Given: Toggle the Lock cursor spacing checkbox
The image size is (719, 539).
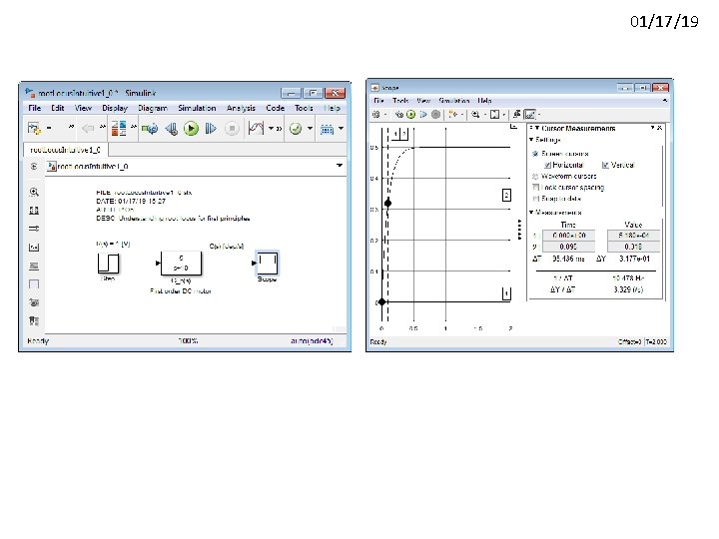Looking at the screenshot, I should 535,188.
